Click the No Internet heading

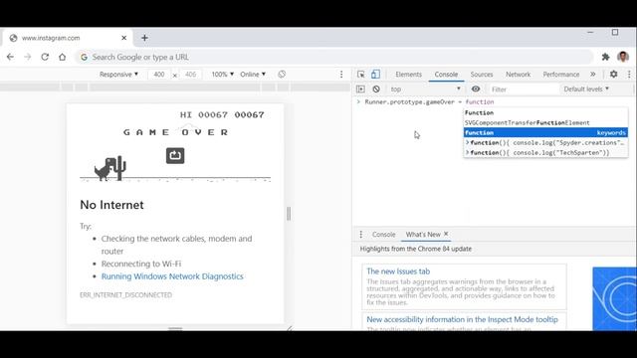pos(111,205)
